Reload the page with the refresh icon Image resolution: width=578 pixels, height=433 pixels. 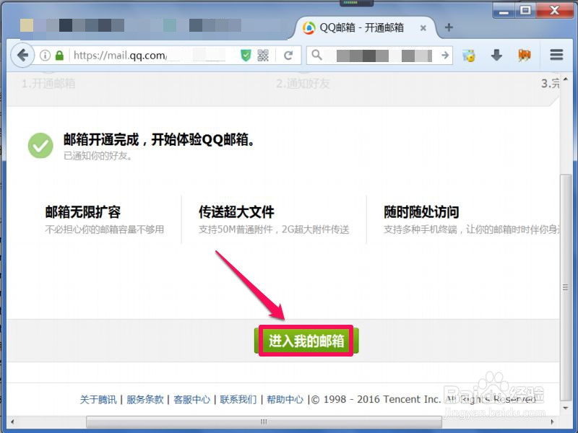pyautogui.click(x=288, y=56)
